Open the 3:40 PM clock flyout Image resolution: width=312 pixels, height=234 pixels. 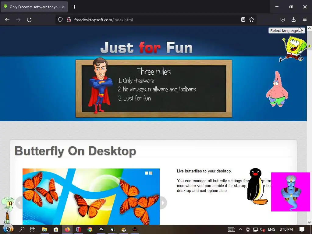[286, 229]
